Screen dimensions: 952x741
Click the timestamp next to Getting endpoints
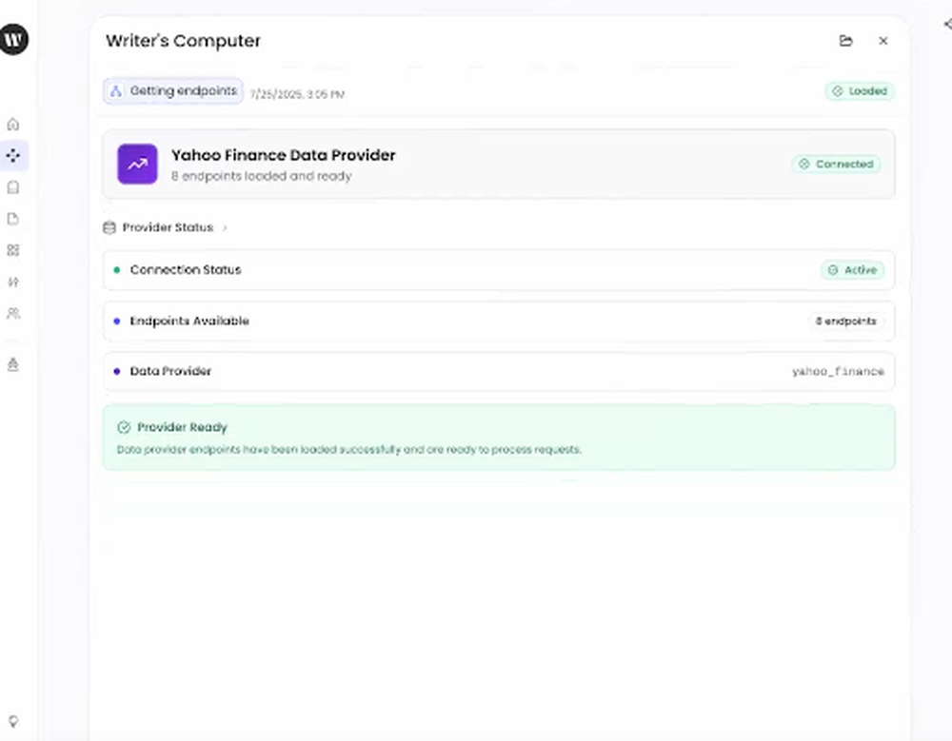pyautogui.click(x=297, y=94)
